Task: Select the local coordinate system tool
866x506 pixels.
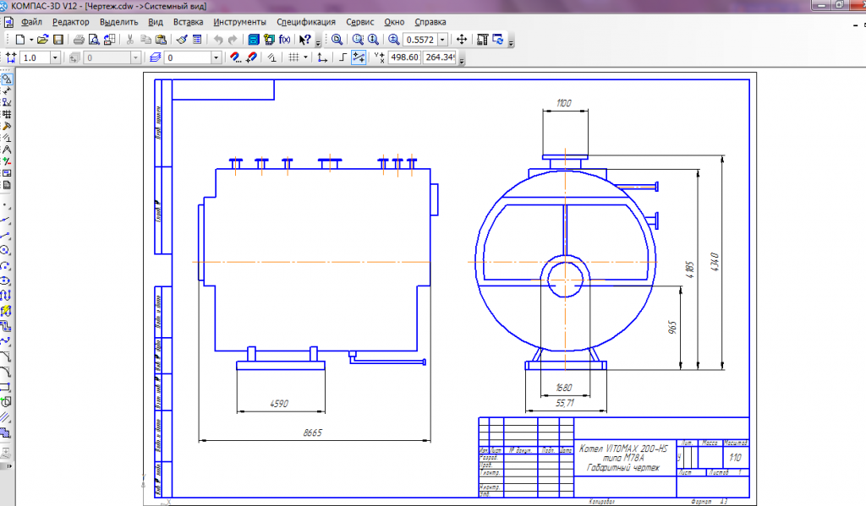Action: tap(322, 57)
